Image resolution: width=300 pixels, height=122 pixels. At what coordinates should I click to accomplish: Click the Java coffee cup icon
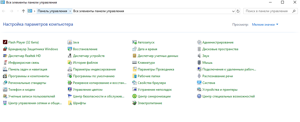(70, 42)
